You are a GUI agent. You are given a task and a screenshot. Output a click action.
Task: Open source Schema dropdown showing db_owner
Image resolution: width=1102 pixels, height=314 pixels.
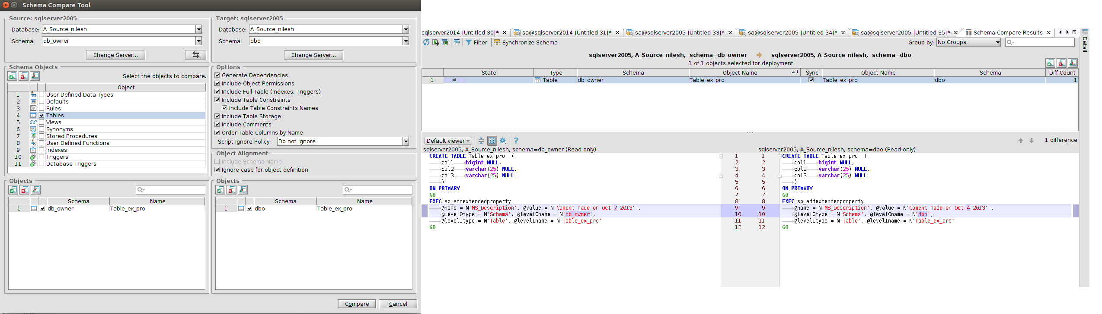pos(199,41)
